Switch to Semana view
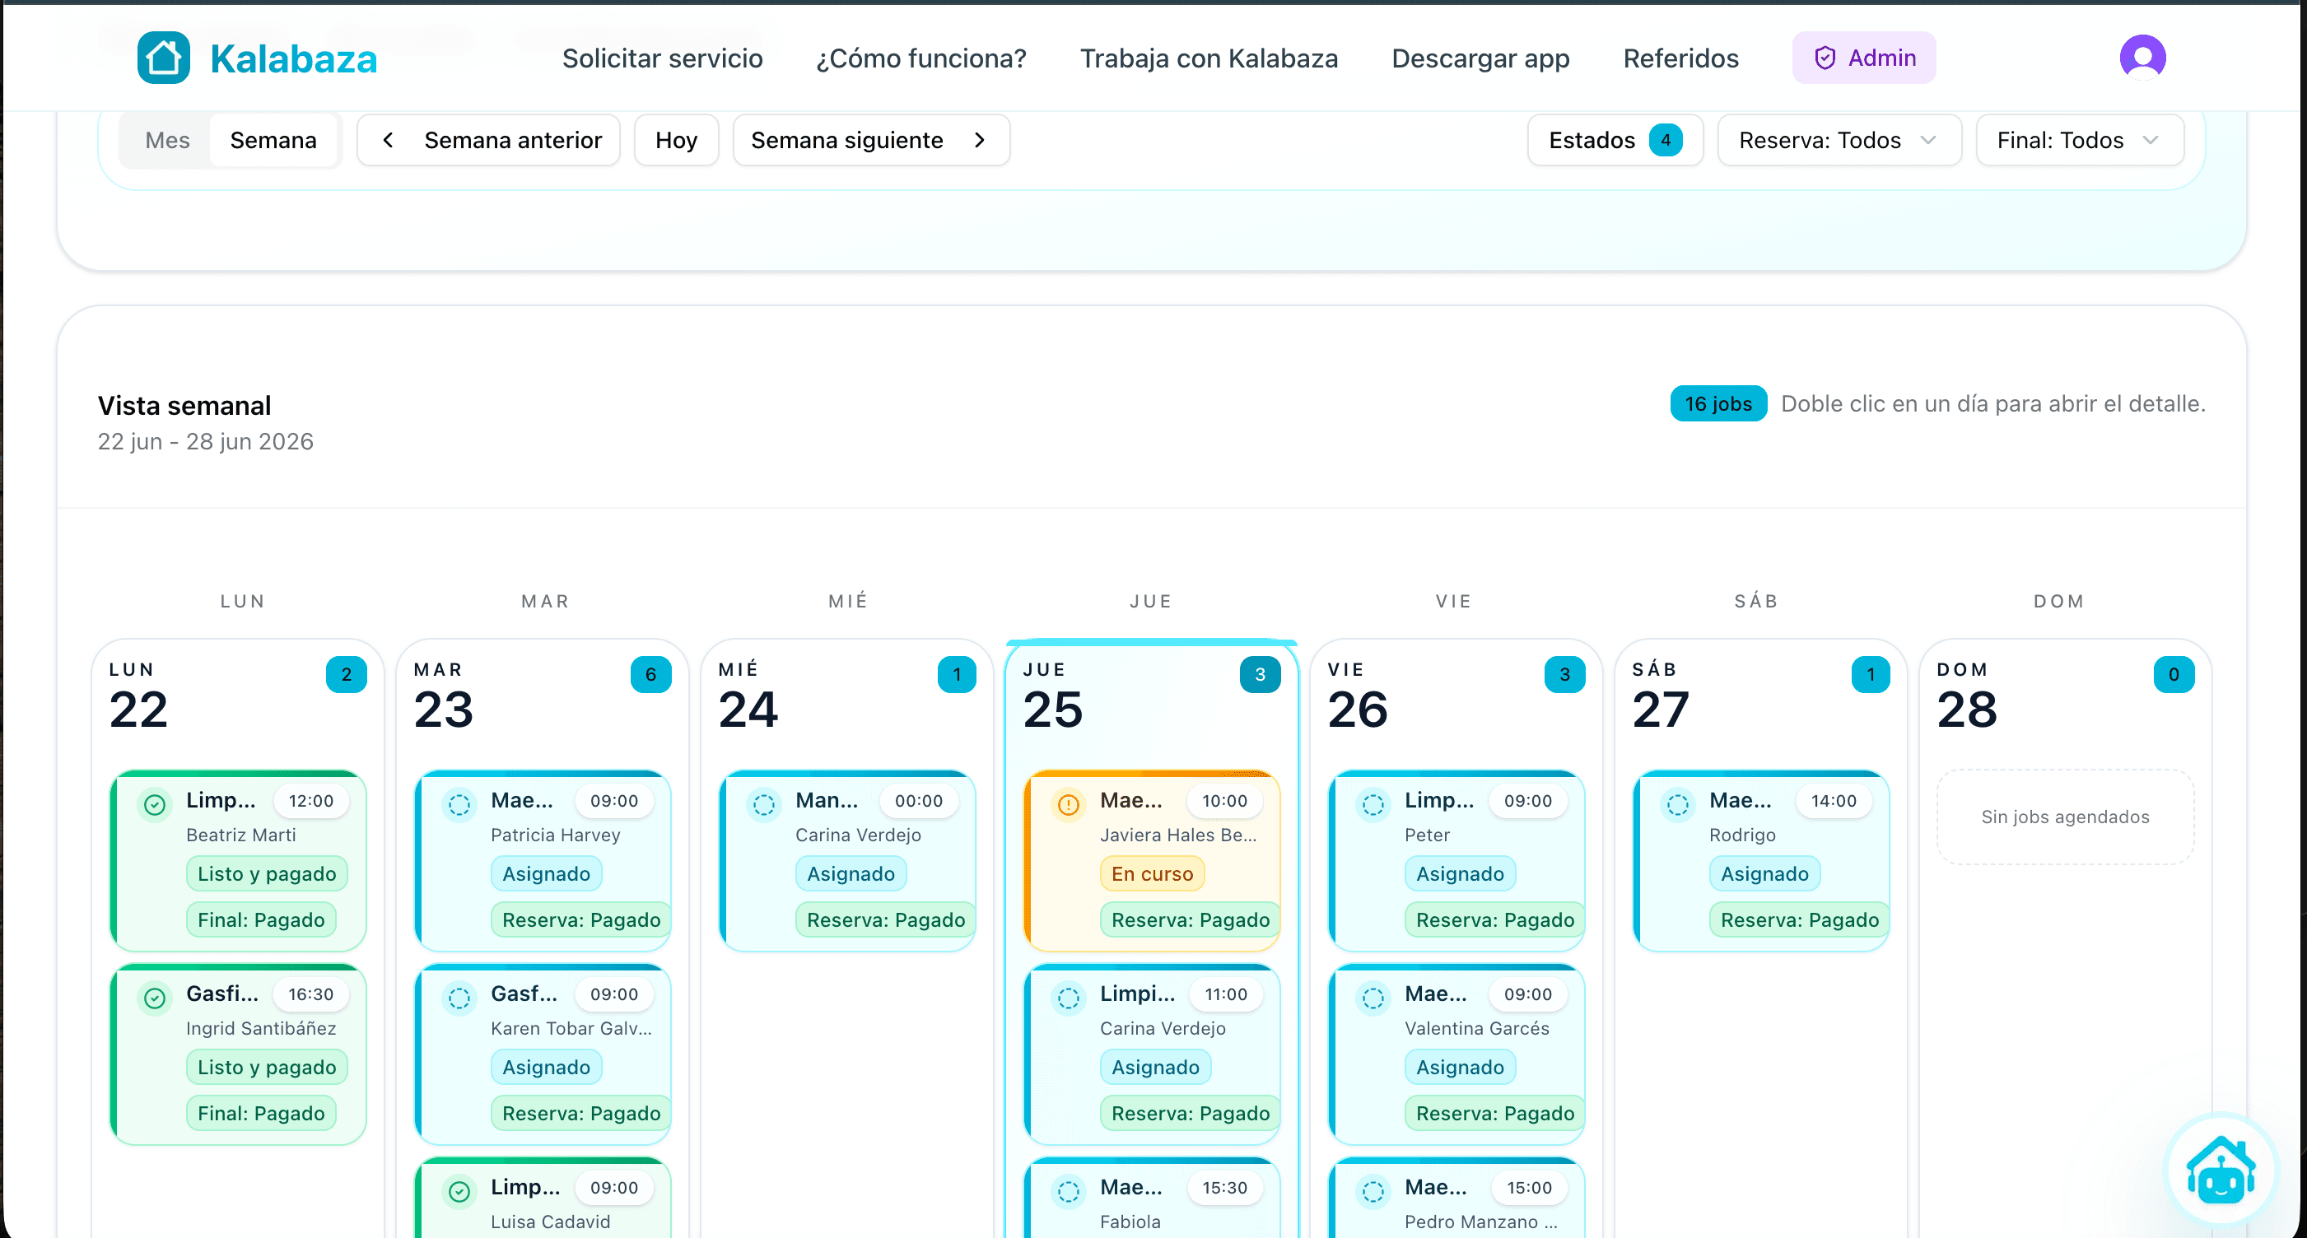 point(273,141)
